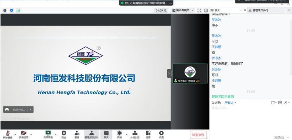Click sender name 智能学院王春阳 in chat

[x=223, y=97]
